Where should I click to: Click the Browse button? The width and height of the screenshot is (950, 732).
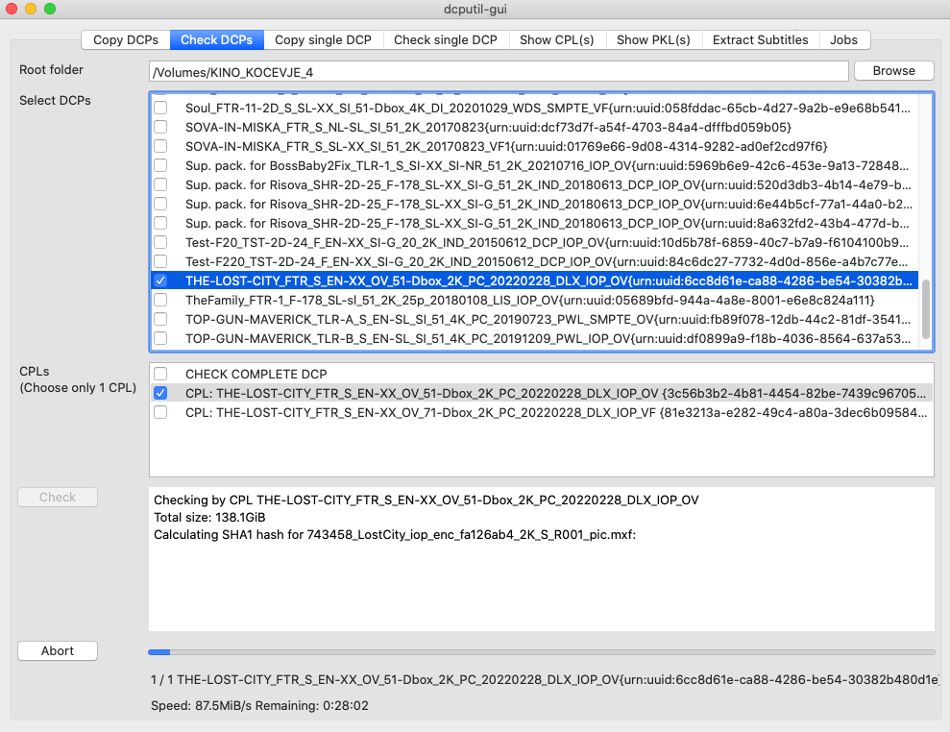[893, 70]
